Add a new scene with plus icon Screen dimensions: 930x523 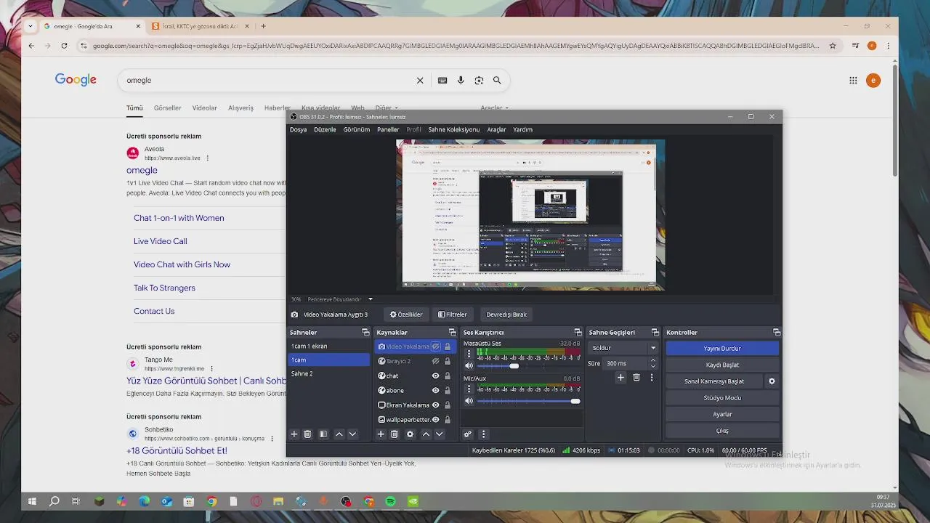point(294,434)
